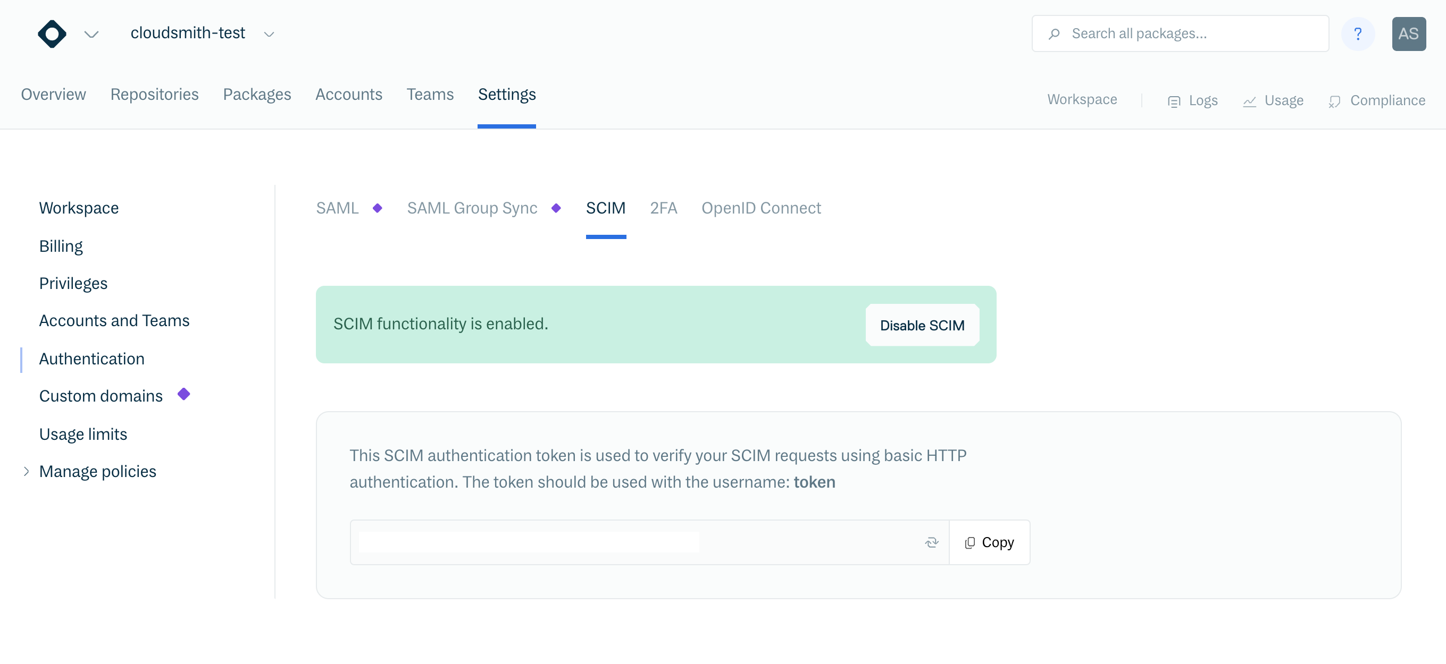Open the Accounts and Teams settings
This screenshot has height=664, width=1446.
[x=114, y=321]
